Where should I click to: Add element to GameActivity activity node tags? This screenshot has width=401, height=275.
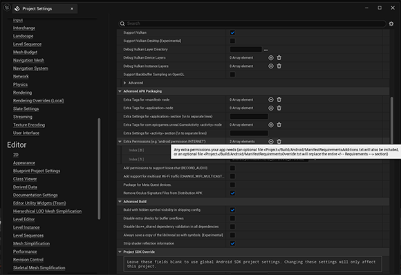coord(271,125)
